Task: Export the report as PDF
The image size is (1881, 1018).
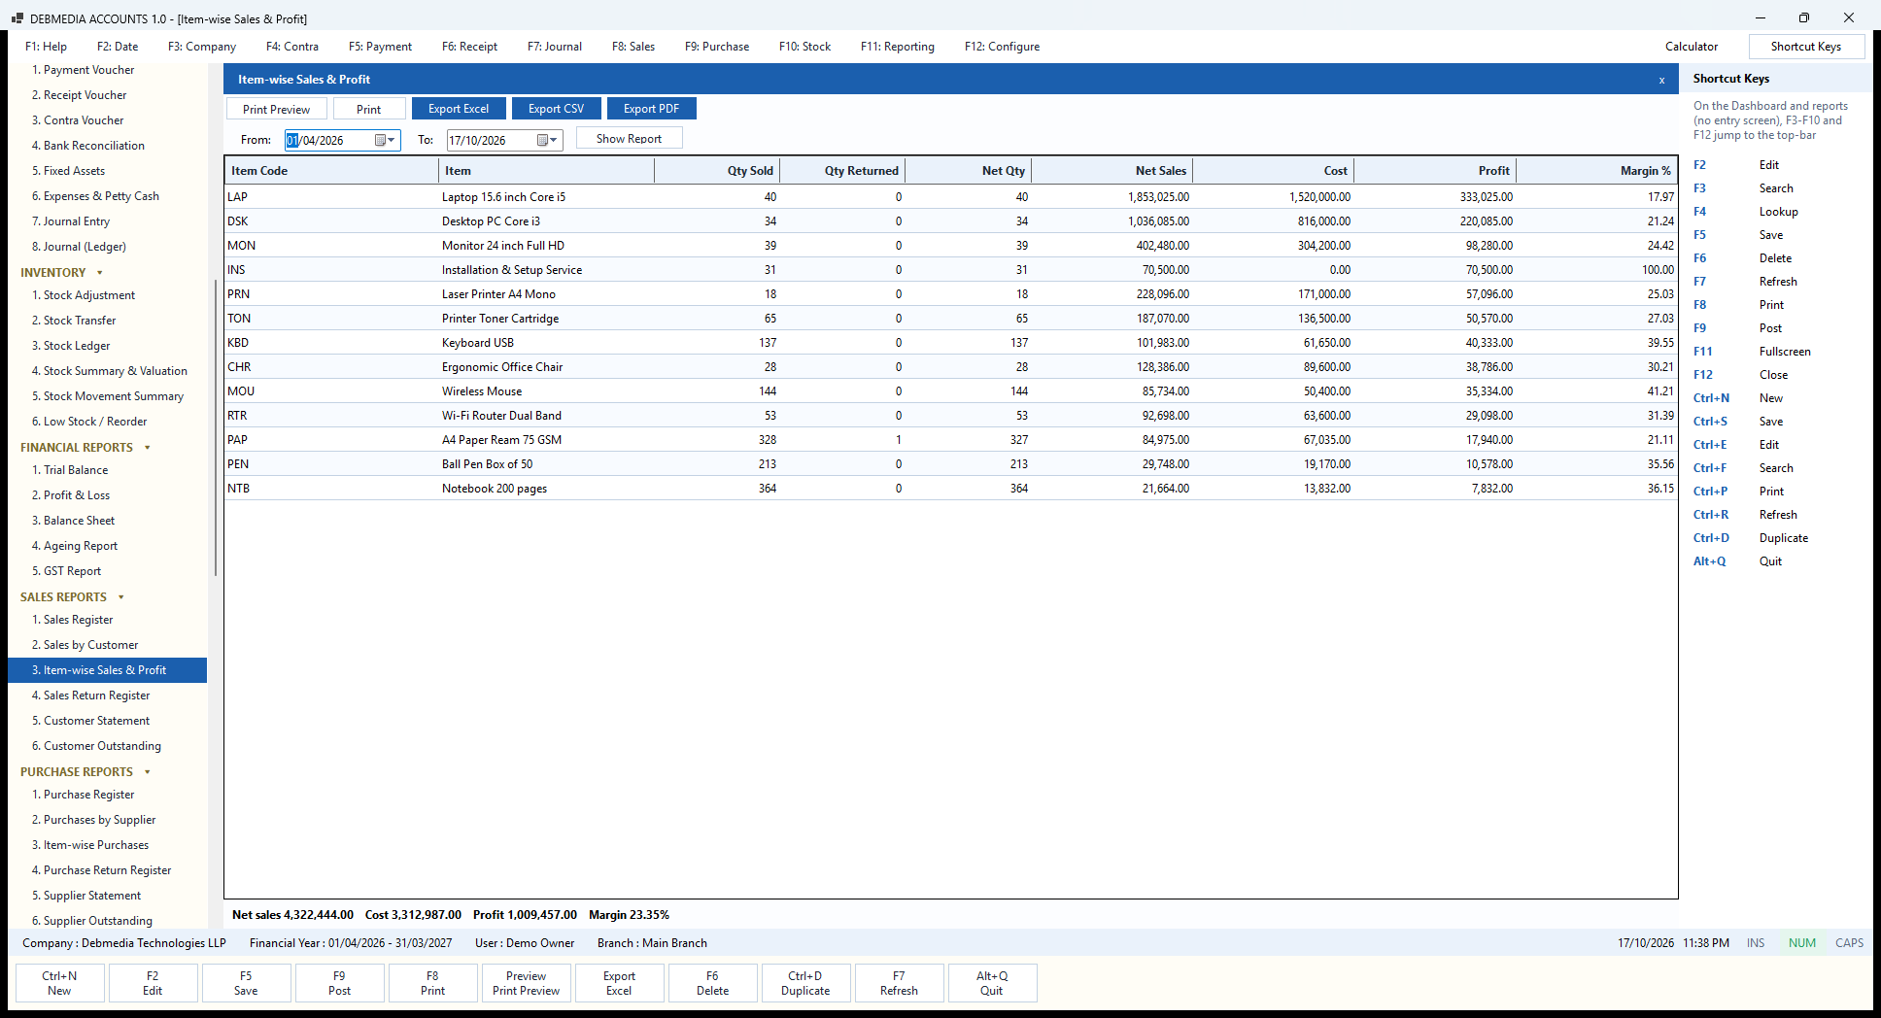Action: (651, 109)
